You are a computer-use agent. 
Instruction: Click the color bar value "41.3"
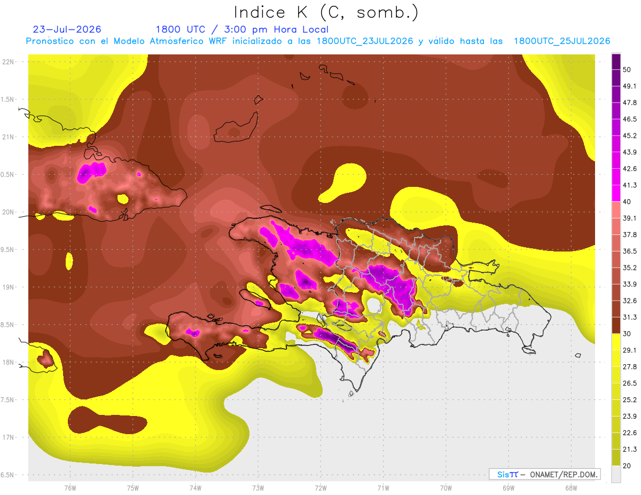point(630,185)
